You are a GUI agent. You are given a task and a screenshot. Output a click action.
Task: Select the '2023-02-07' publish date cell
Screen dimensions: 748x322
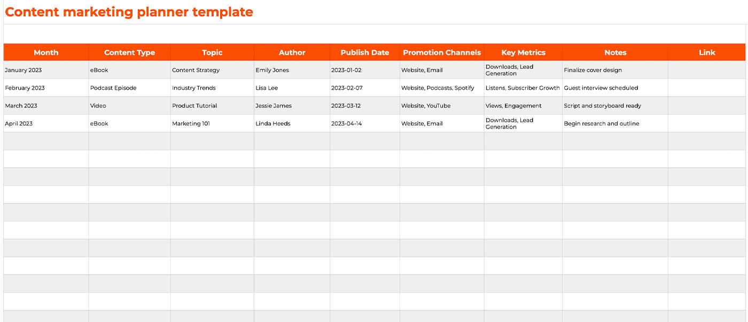365,88
